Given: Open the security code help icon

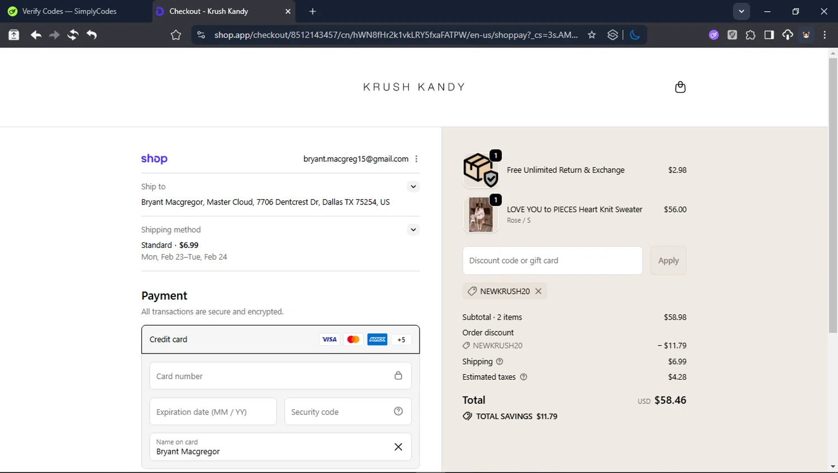Looking at the screenshot, I should pyautogui.click(x=398, y=411).
